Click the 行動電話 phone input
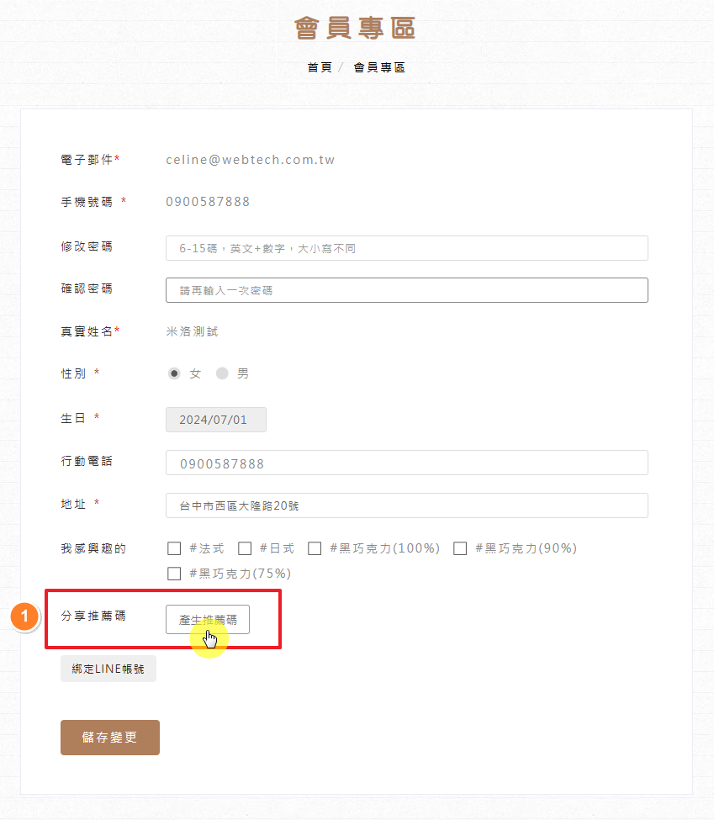Screen dimensions: 714x820 click(407, 463)
